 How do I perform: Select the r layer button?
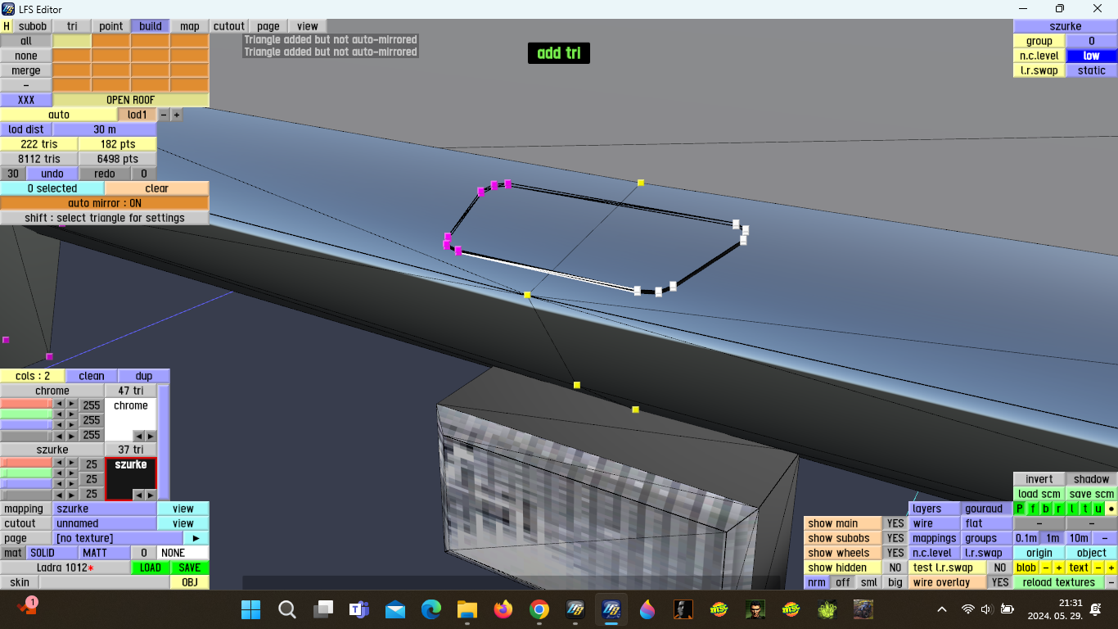(x=1059, y=509)
